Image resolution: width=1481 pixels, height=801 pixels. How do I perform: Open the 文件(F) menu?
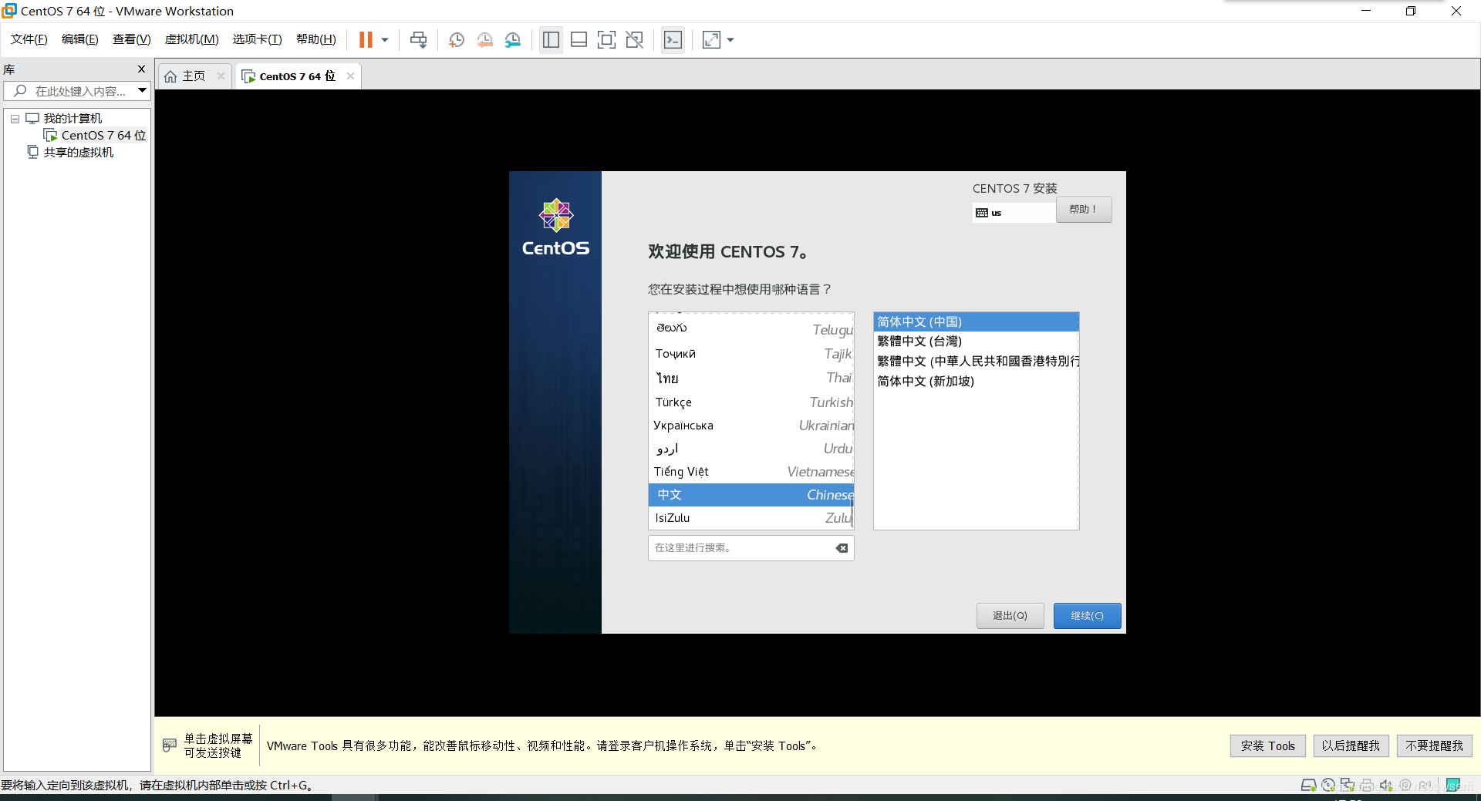point(29,39)
